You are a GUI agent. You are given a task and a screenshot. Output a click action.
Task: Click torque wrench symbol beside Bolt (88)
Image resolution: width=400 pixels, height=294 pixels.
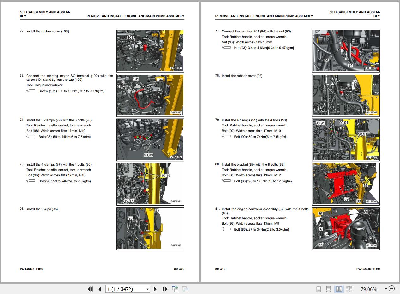click(x=226, y=181)
